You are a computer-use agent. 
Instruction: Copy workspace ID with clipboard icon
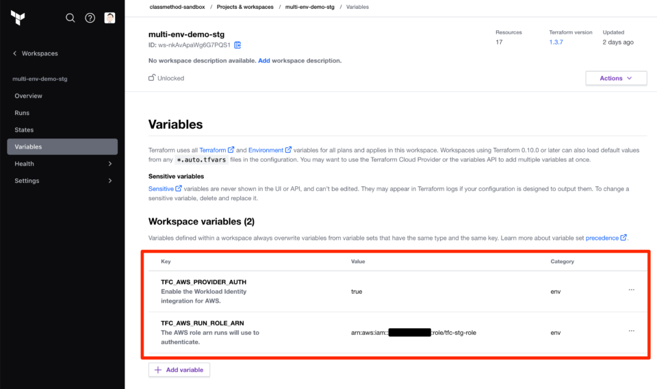click(237, 45)
